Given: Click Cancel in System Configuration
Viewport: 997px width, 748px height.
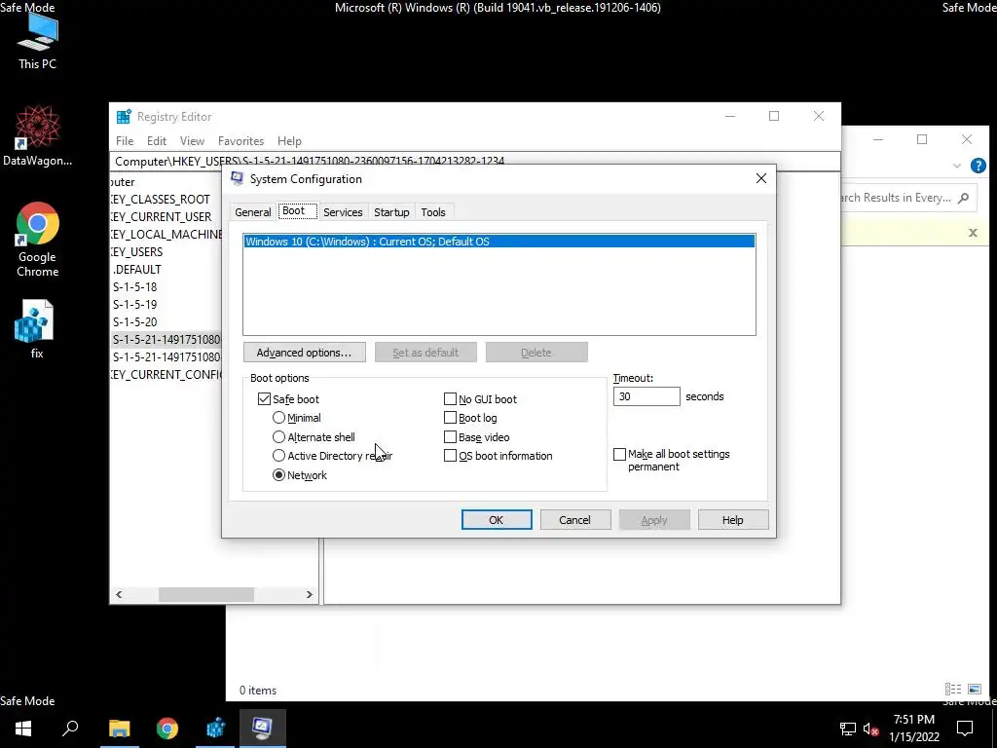Looking at the screenshot, I should (x=574, y=520).
